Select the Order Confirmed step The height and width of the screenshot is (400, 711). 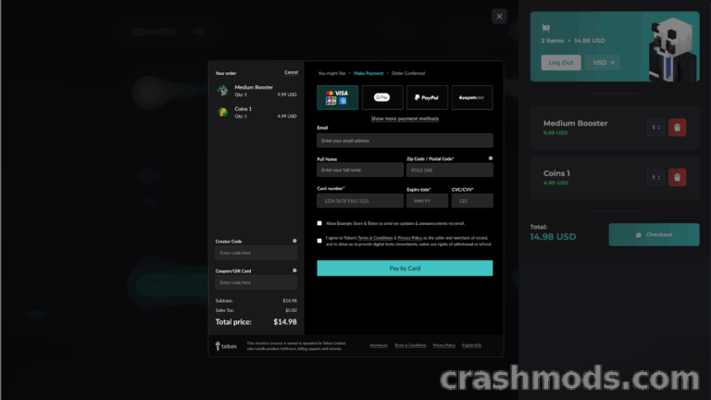pyautogui.click(x=408, y=73)
